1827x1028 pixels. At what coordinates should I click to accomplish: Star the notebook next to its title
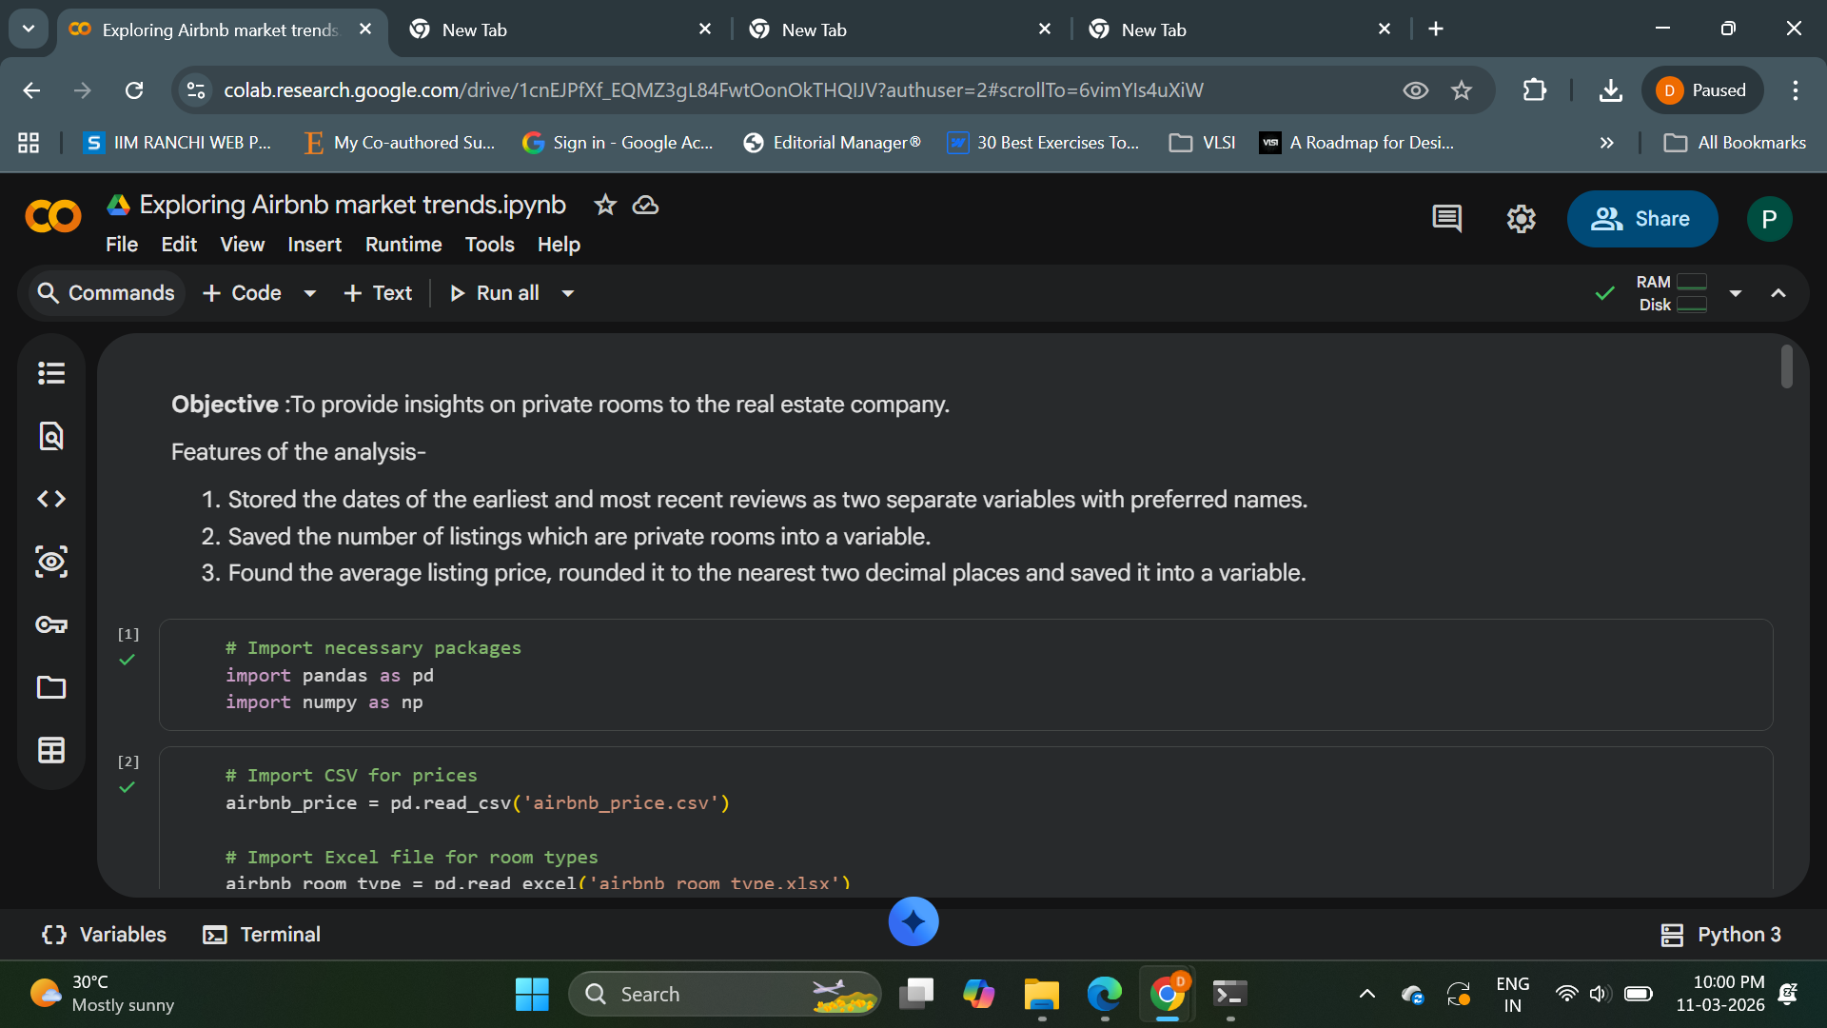pyautogui.click(x=605, y=205)
